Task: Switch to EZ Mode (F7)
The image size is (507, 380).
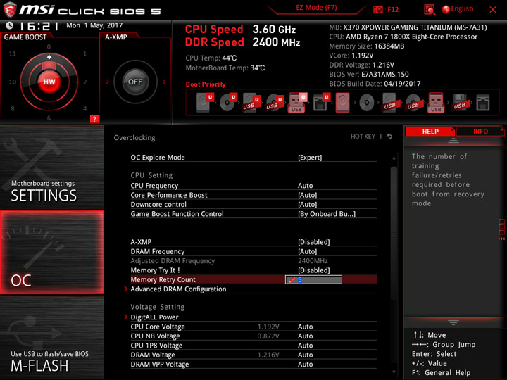Action: 316,8
